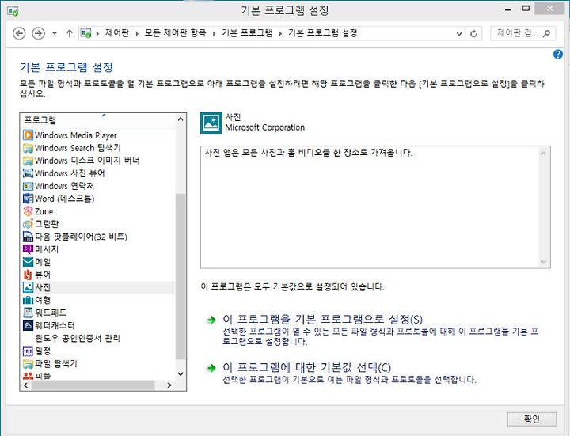
Task: Click 이 프로그램에 대한 기본값 선택(C)
Action: pos(307,367)
